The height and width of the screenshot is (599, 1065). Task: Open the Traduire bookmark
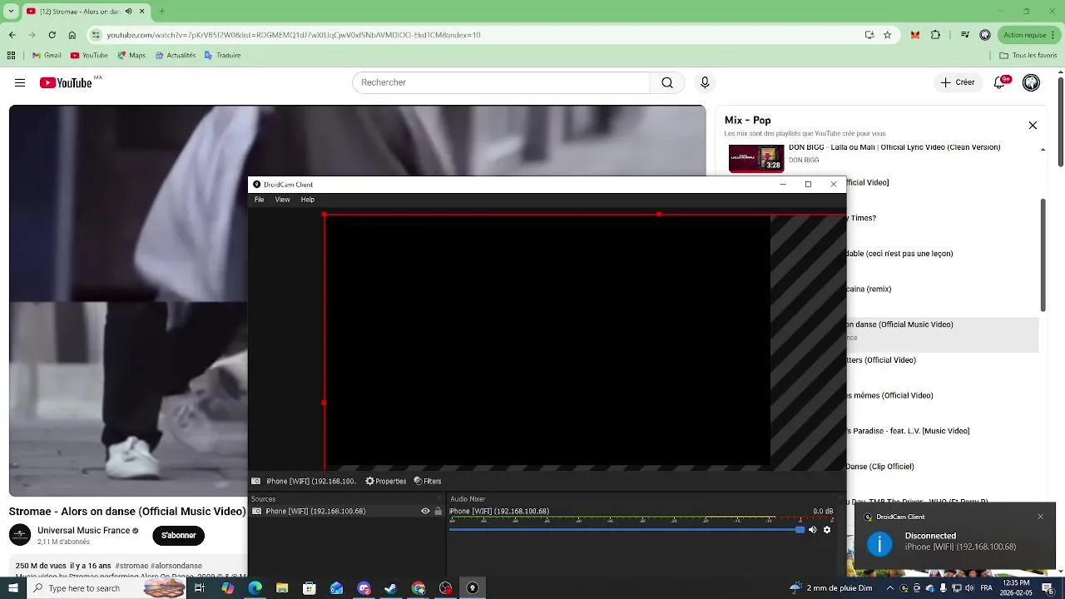[222, 56]
